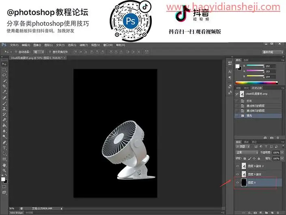Click the R value field 252
Screen dimensions: 286x215
tap(270, 66)
